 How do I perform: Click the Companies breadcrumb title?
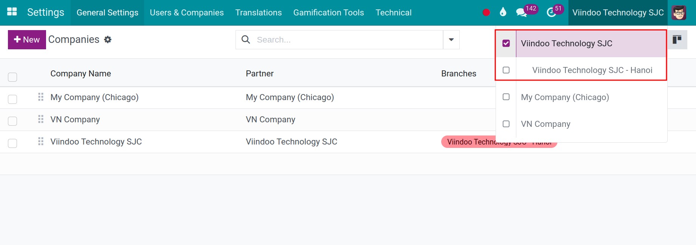(x=74, y=40)
